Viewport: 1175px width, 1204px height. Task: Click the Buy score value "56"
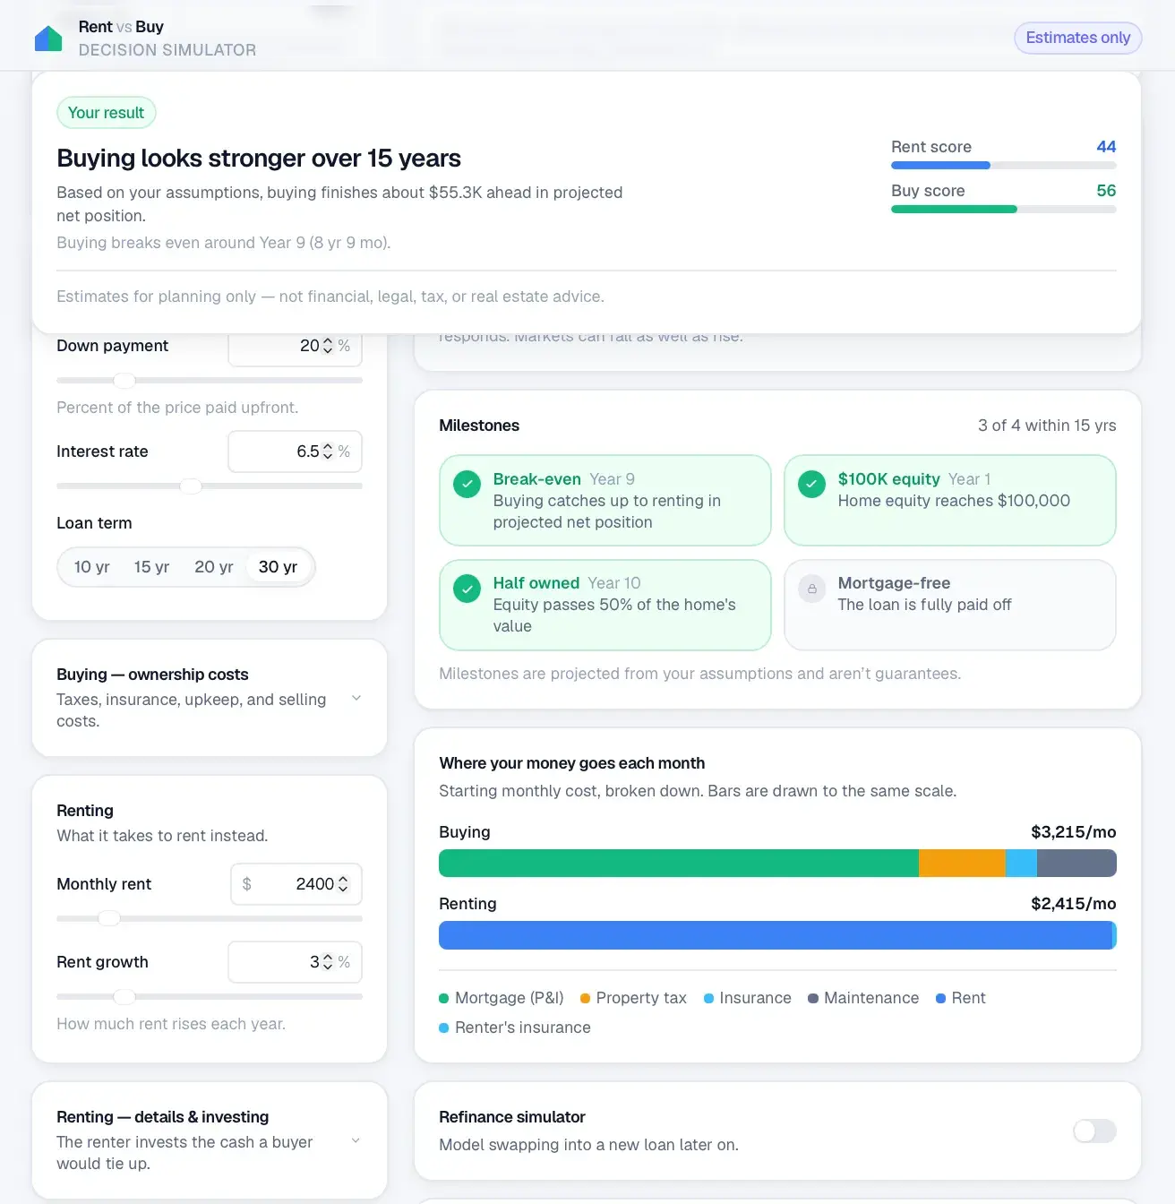tap(1106, 191)
